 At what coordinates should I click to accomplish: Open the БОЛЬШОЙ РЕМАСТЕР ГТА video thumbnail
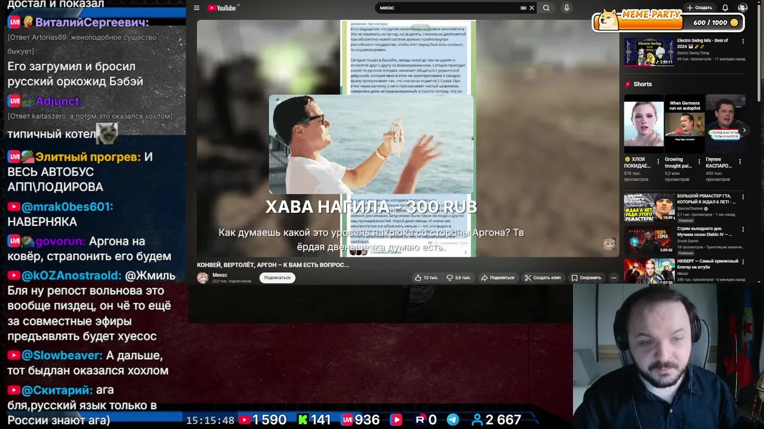pyautogui.click(x=649, y=207)
